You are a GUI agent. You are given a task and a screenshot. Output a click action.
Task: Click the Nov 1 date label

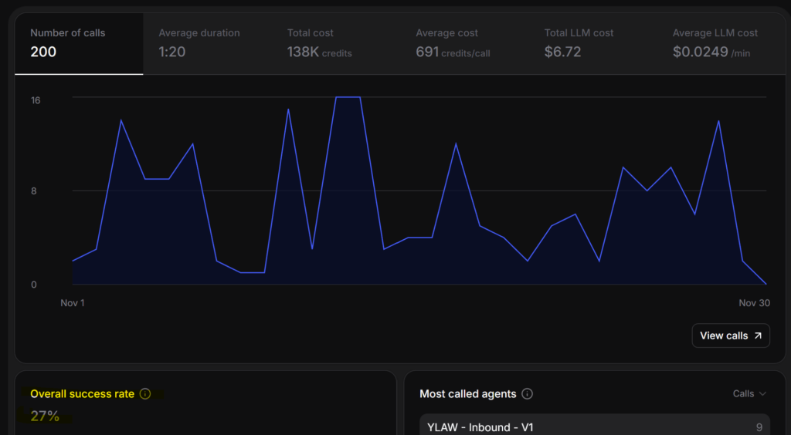point(73,303)
